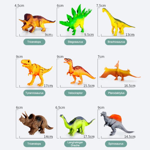Click the Brachiosaurus label pill
Viewport: 150px width, 150px height.
click(116, 42)
